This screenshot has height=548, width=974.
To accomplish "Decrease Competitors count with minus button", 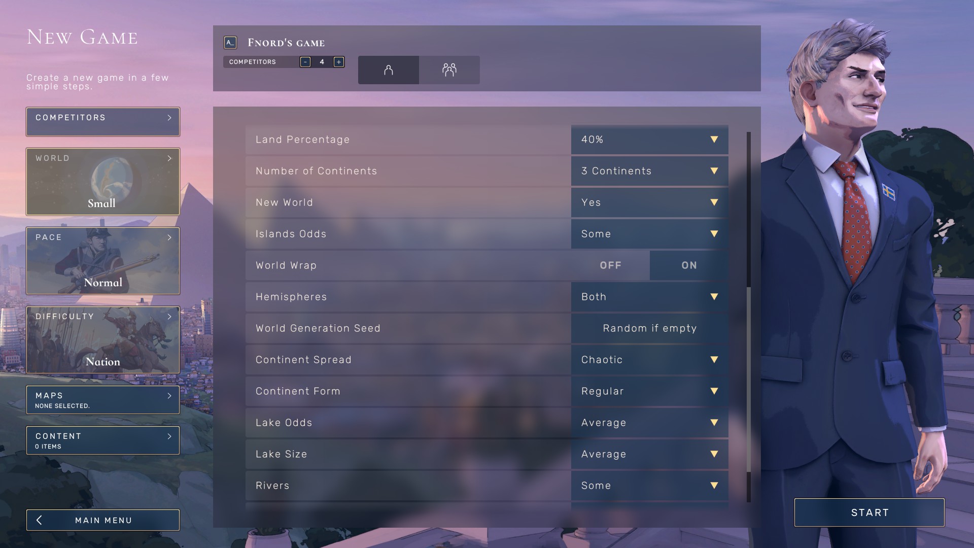I will 305,61.
